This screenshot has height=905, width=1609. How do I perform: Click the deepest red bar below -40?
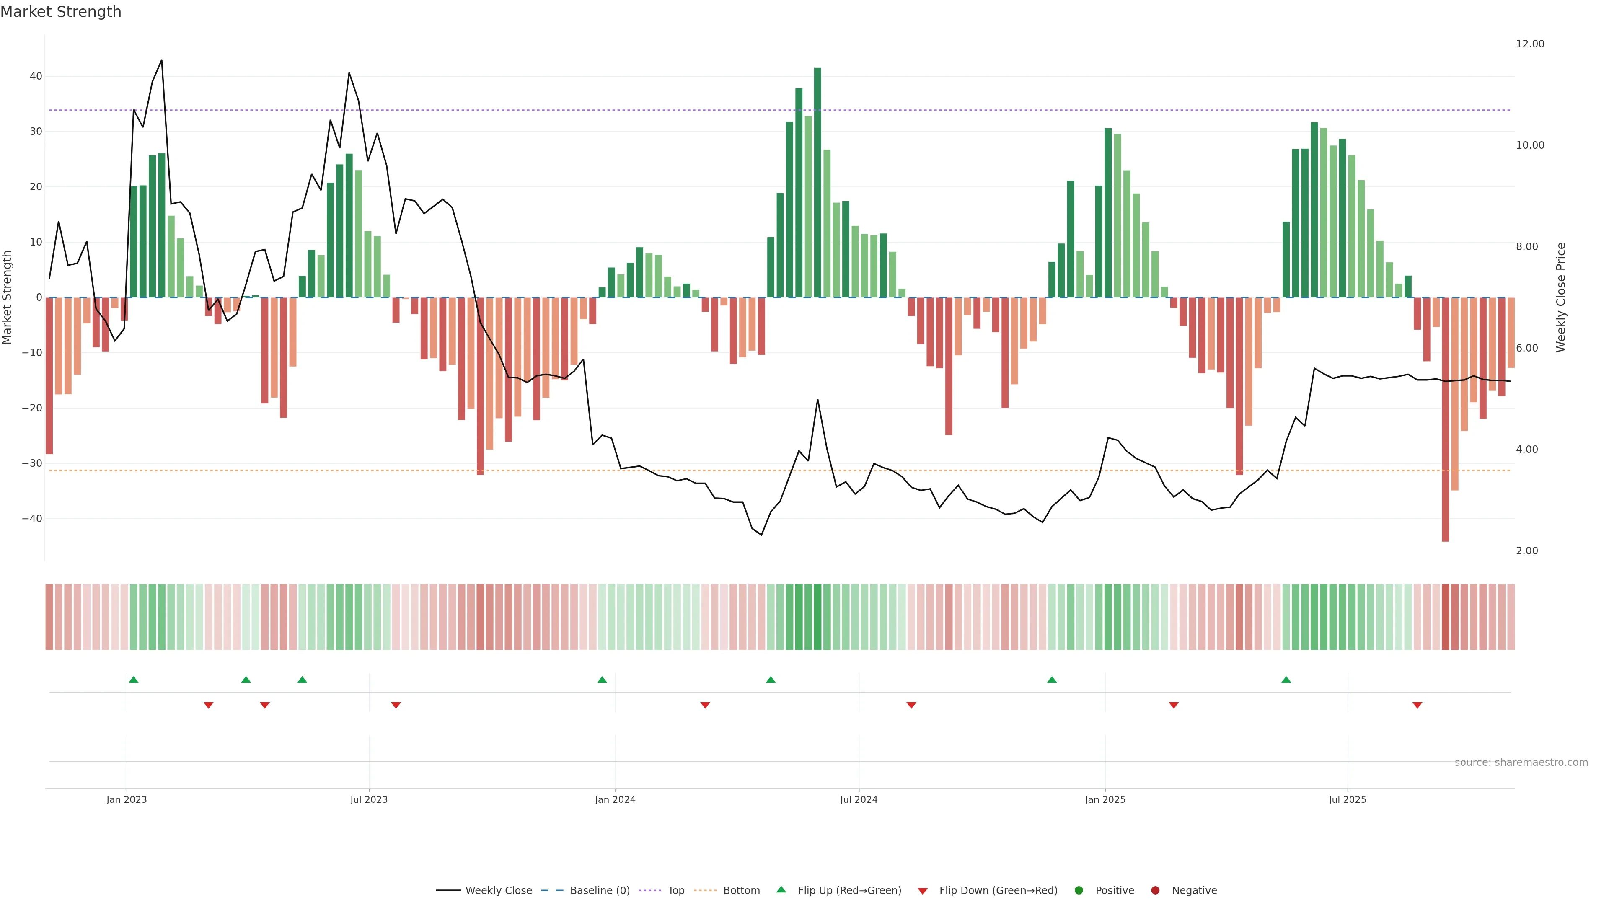click(1445, 419)
